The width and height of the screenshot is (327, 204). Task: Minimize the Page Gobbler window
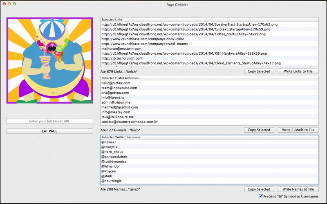[x=9, y=4]
